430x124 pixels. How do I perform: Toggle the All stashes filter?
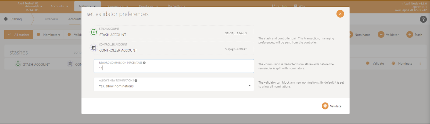19,35
